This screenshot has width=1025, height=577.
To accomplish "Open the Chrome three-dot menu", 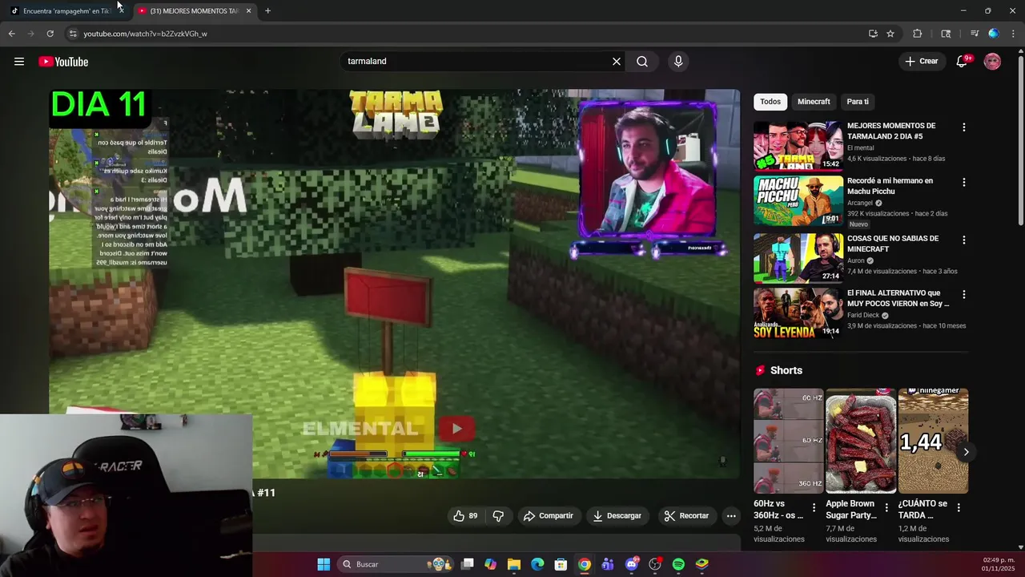I will click(x=1013, y=34).
